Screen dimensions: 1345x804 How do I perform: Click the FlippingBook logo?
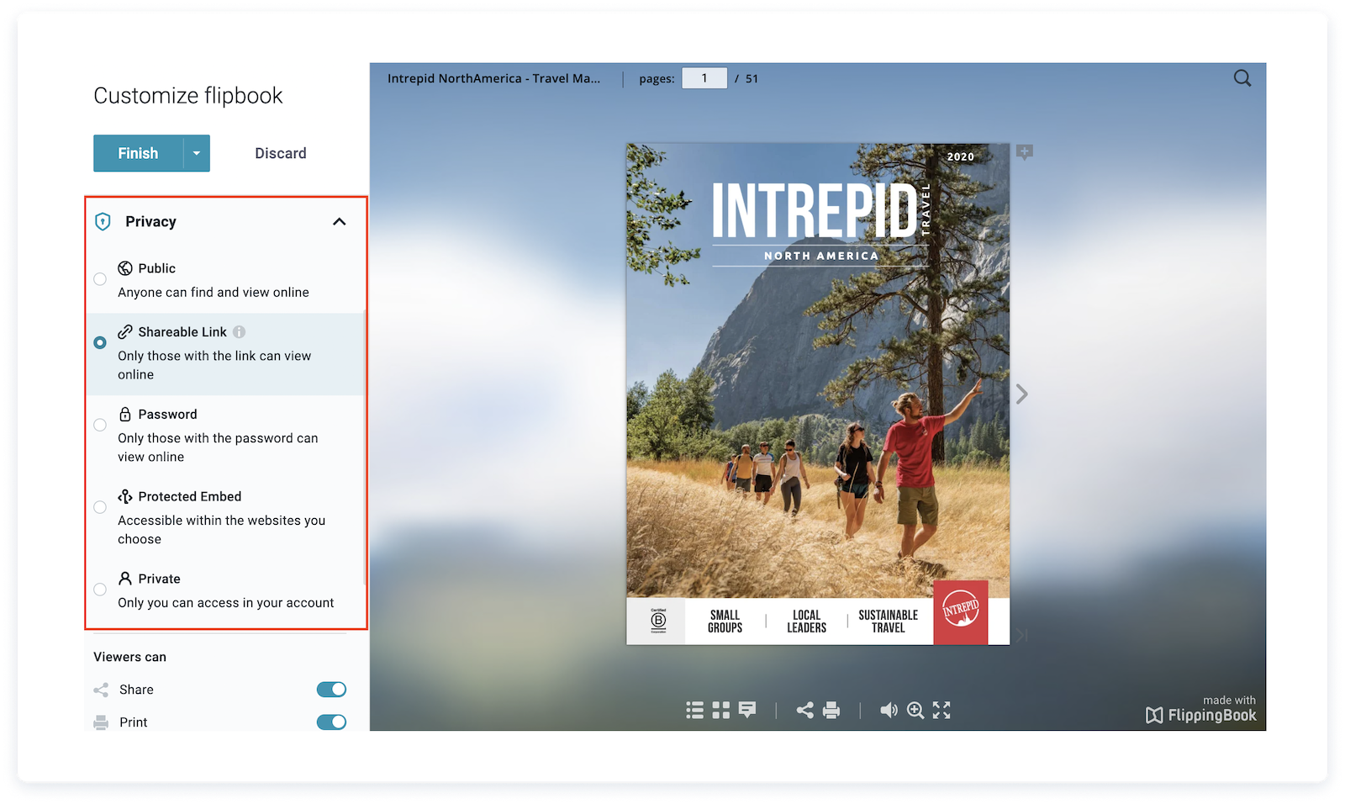click(x=1200, y=715)
